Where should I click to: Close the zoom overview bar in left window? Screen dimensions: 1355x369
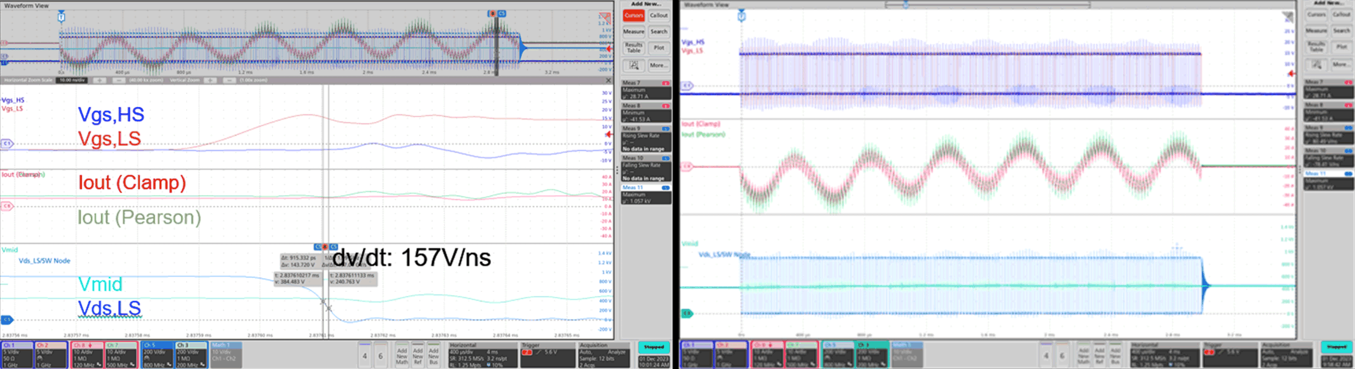pyautogui.click(x=608, y=80)
